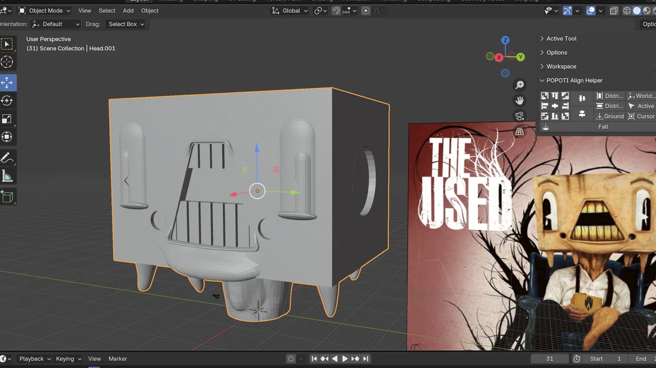Open the timeline Playback dropdown
Screen dimensions: 656x368
(35, 359)
